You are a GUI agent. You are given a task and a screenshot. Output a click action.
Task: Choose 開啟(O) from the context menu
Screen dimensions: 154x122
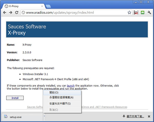(x=62, y=92)
